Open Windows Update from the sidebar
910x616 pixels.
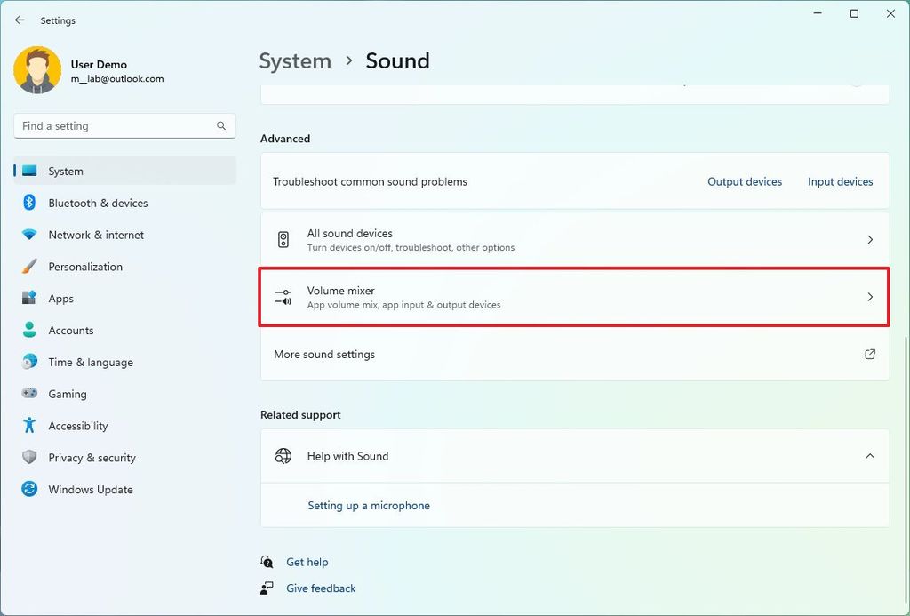point(29,490)
